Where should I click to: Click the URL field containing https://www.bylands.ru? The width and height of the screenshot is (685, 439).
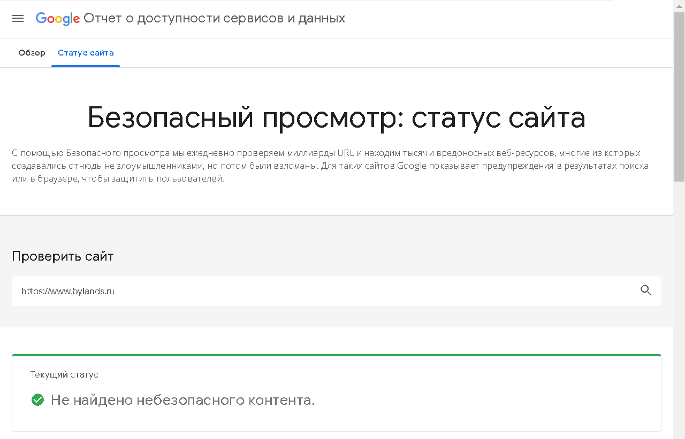321,291
